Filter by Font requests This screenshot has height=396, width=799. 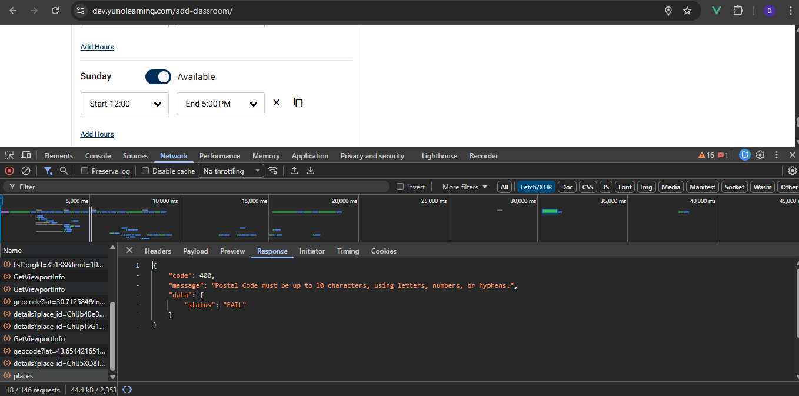click(625, 187)
